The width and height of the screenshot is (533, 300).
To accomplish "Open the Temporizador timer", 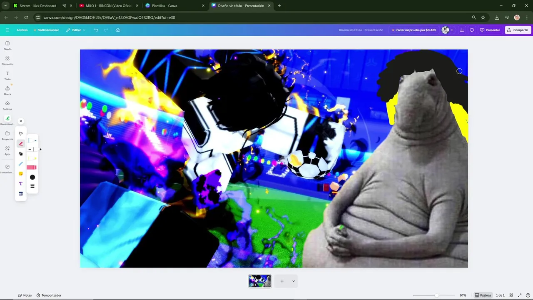I will tap(49, 295).
